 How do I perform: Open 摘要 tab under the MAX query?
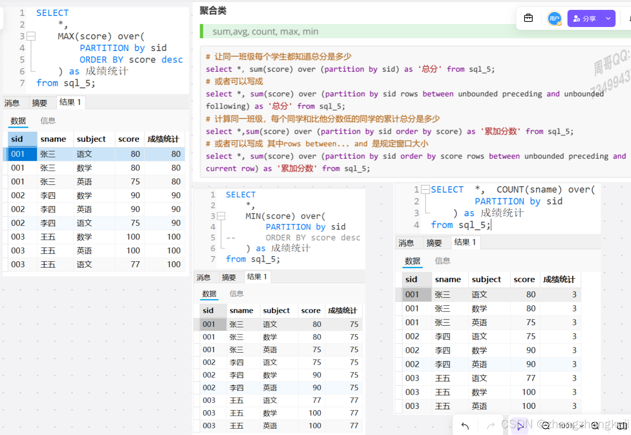(x=39, y=103)
